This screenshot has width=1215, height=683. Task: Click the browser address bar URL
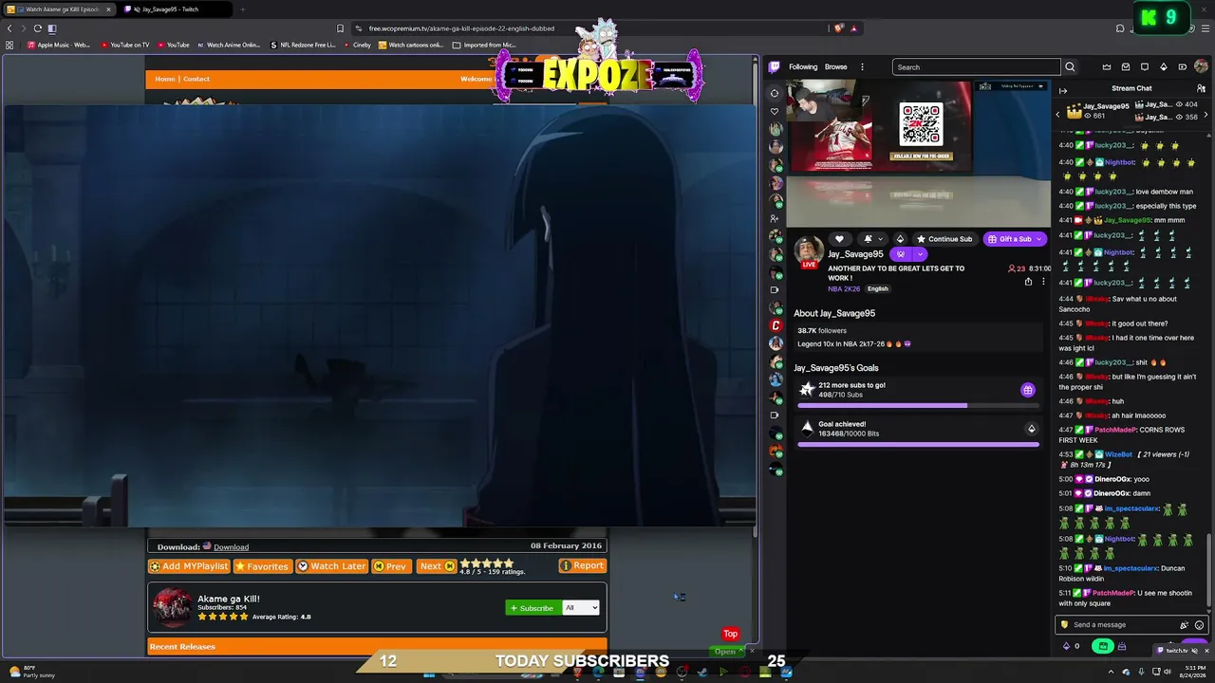click(461, 28)
